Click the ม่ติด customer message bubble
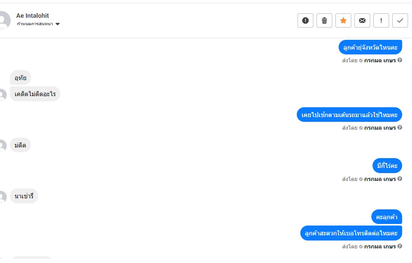The image size is (412, 263). pyautogui.click(x=20, y=145)
